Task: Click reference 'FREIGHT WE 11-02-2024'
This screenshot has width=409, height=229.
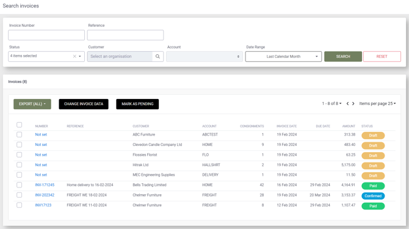Action: 87,205
